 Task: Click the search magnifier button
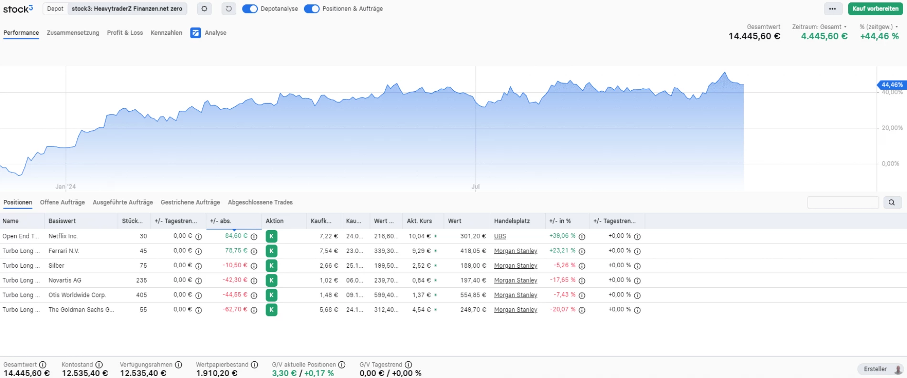[x=892, y=202]
